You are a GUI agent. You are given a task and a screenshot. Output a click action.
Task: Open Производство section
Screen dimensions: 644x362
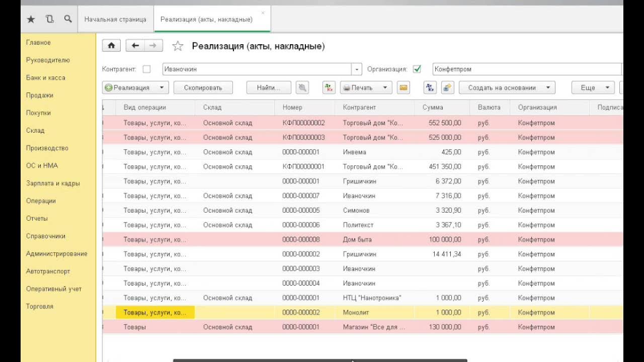[47, 148]
